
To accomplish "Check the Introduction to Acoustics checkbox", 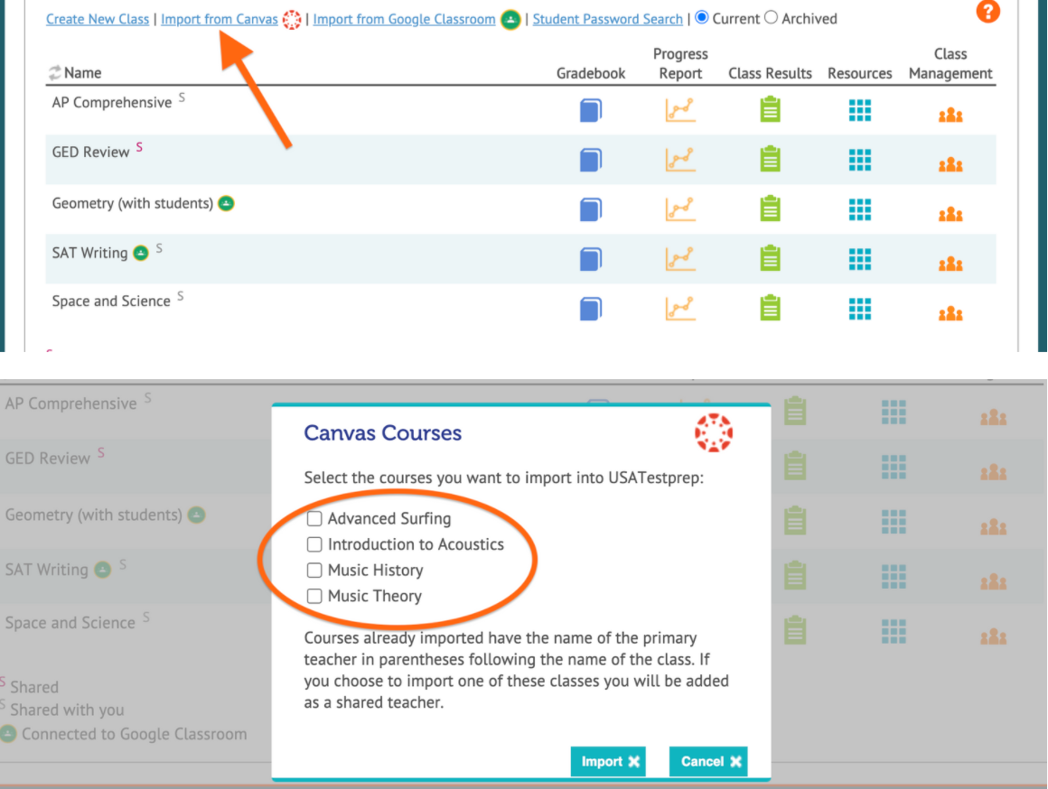I will pos(314,544).
